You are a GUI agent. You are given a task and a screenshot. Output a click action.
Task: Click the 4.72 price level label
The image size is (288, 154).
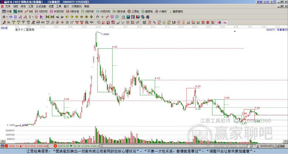(157, 78)
